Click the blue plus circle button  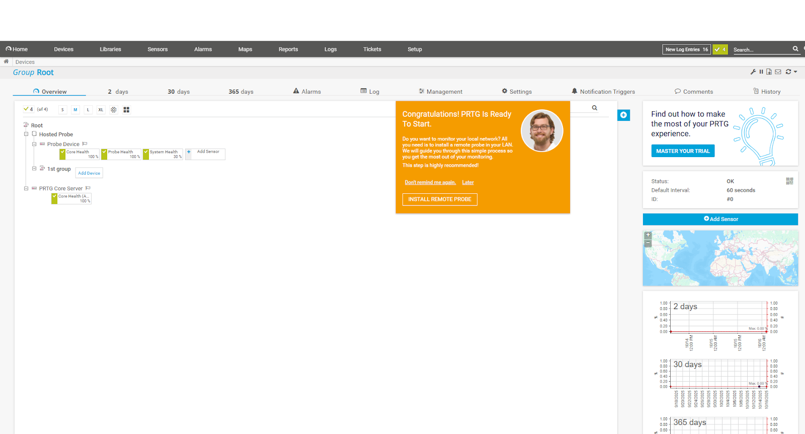pyautogui.click(x=623, y=115)
